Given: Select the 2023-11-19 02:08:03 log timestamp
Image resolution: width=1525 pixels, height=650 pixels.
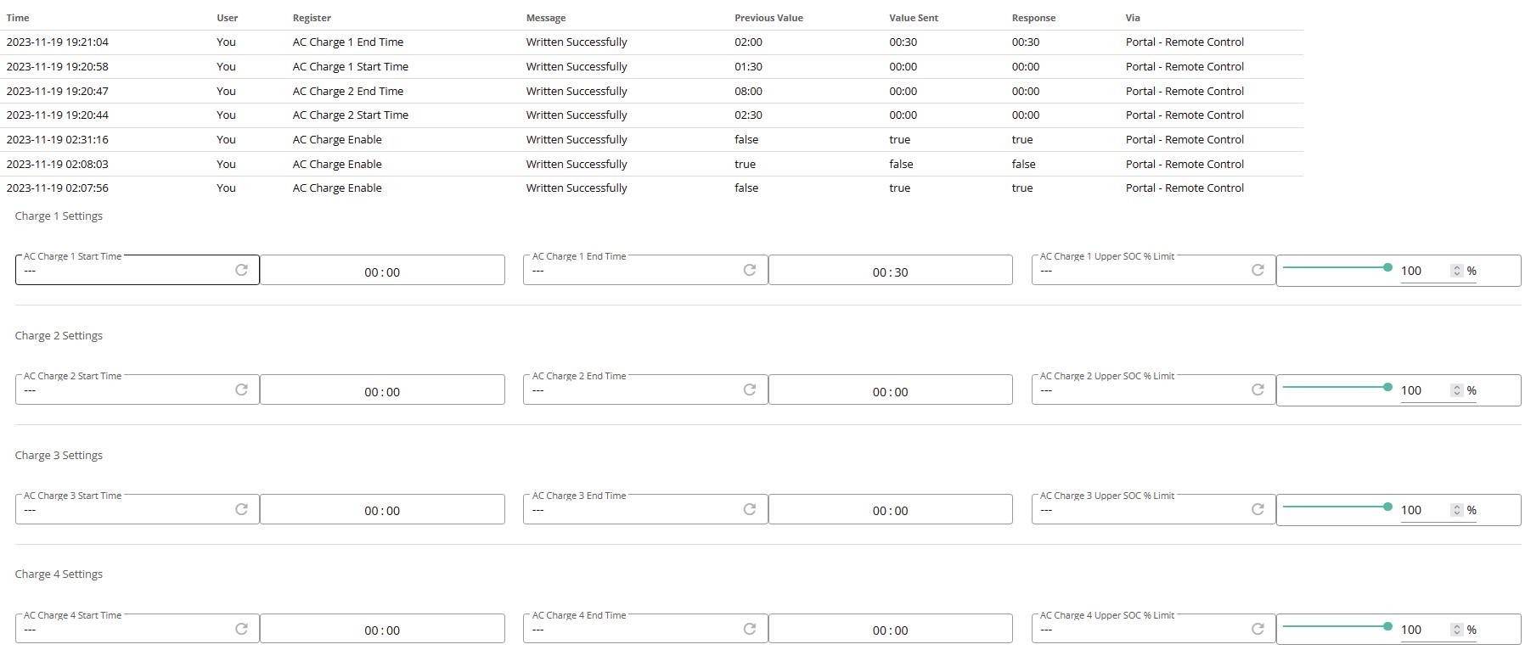Looking at the screenshot, I should [x=58, y=164].
